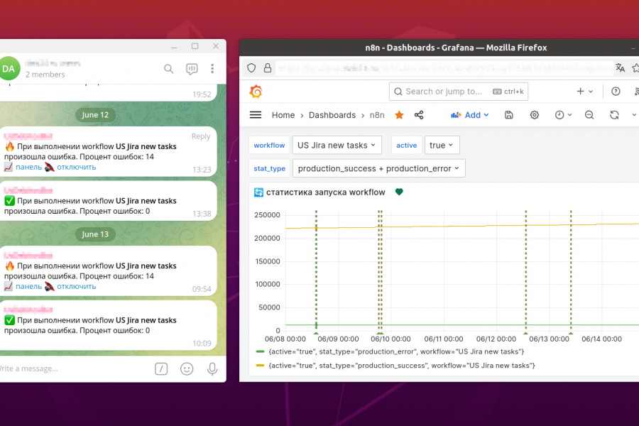Open the time range picker dropdown

coord(563,115)
